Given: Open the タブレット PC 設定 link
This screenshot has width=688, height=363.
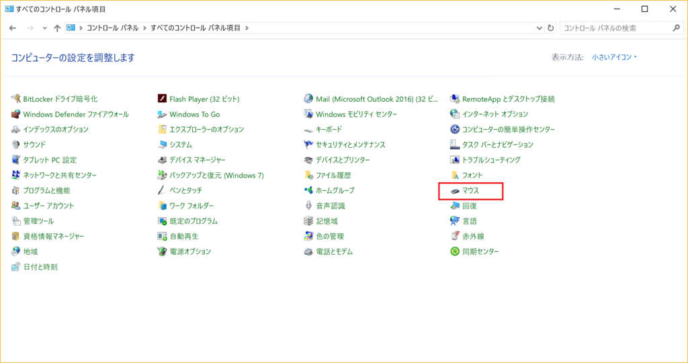Looking at the screenshot, I should coord(50,160).
